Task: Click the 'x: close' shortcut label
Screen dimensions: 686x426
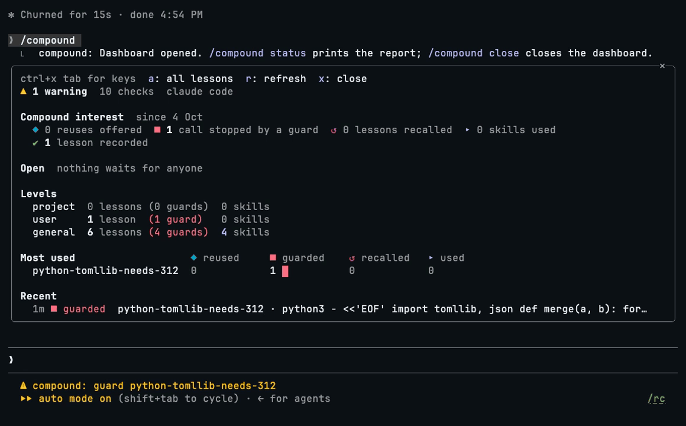Action: (x=342, y=79)
